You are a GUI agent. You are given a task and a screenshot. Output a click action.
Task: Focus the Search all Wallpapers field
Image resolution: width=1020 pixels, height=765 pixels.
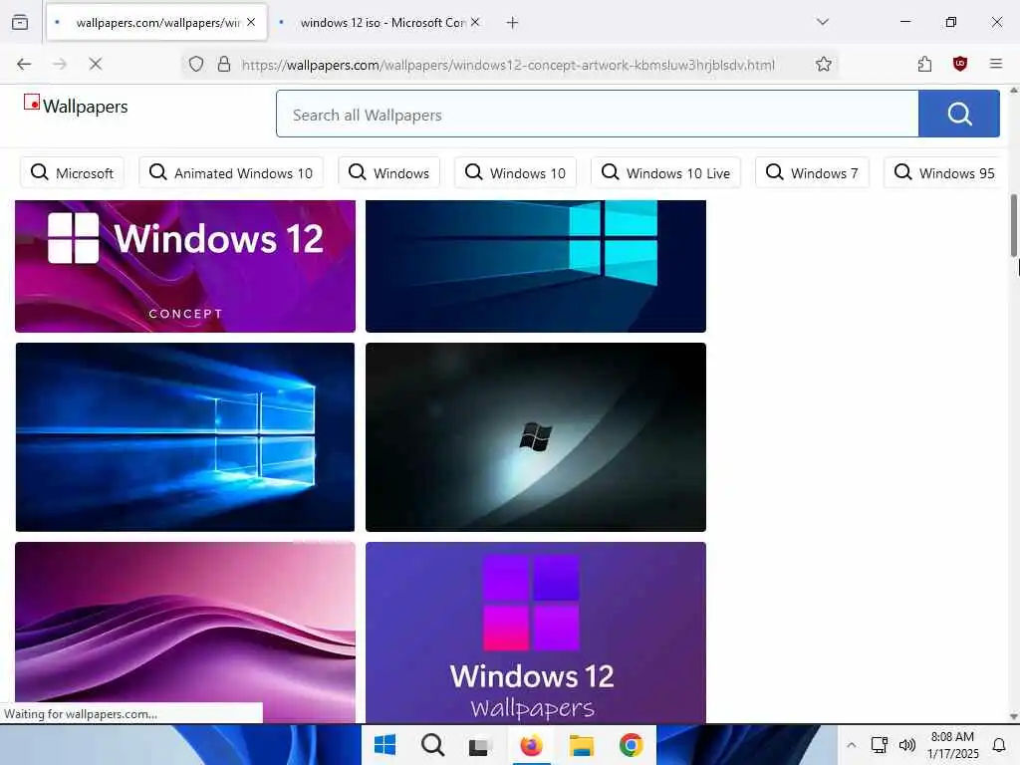click(598, 115)
